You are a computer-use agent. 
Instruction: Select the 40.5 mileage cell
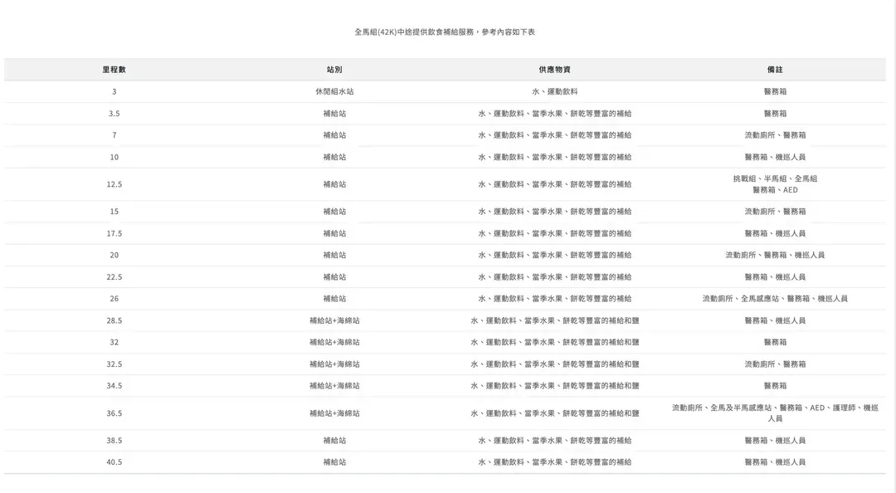tap(114, 462)
